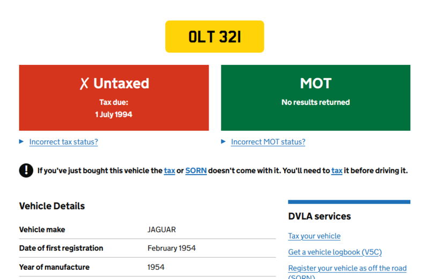
Task: Select the February 1954 registration date value
Action: (x=172, y=248)
